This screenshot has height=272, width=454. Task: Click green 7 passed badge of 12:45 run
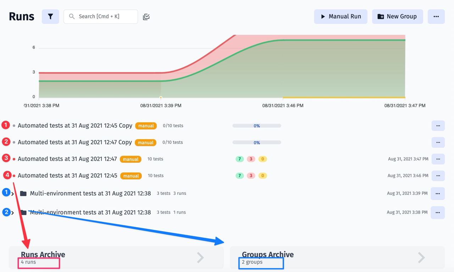click(240, 176)
